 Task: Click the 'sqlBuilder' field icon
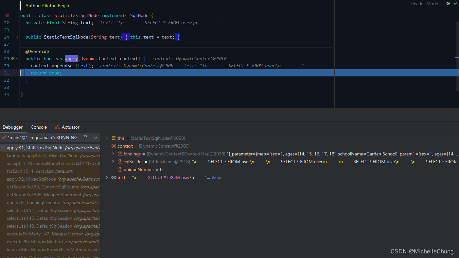click(120, 162)
